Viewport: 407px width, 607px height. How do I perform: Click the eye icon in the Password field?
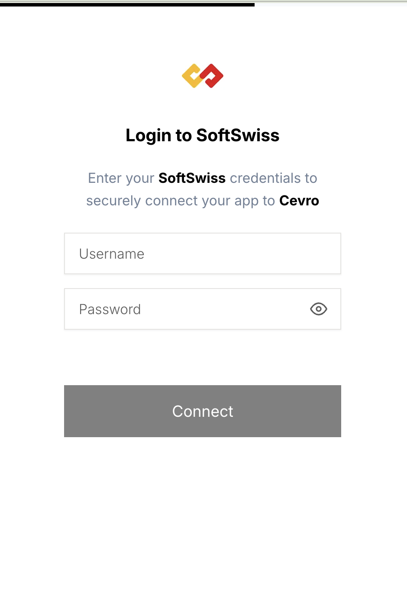[x=318, y=309]
